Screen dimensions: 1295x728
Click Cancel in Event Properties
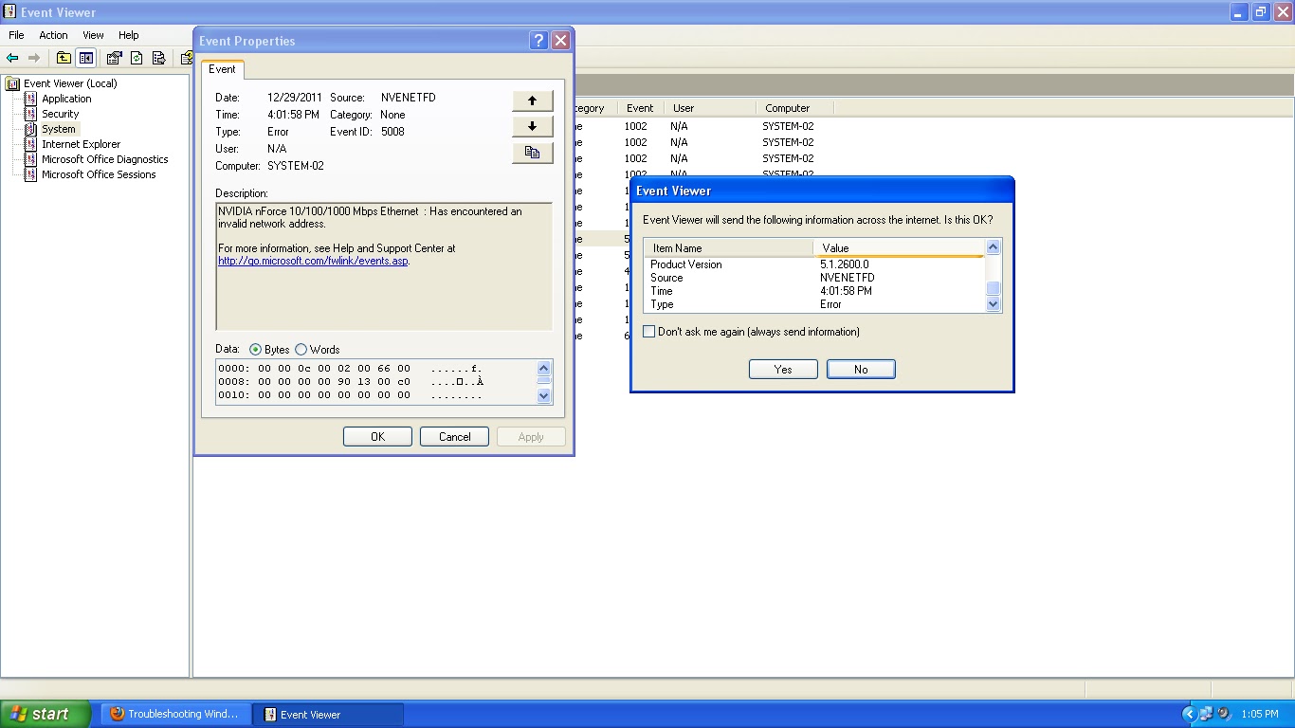point(455,437)
